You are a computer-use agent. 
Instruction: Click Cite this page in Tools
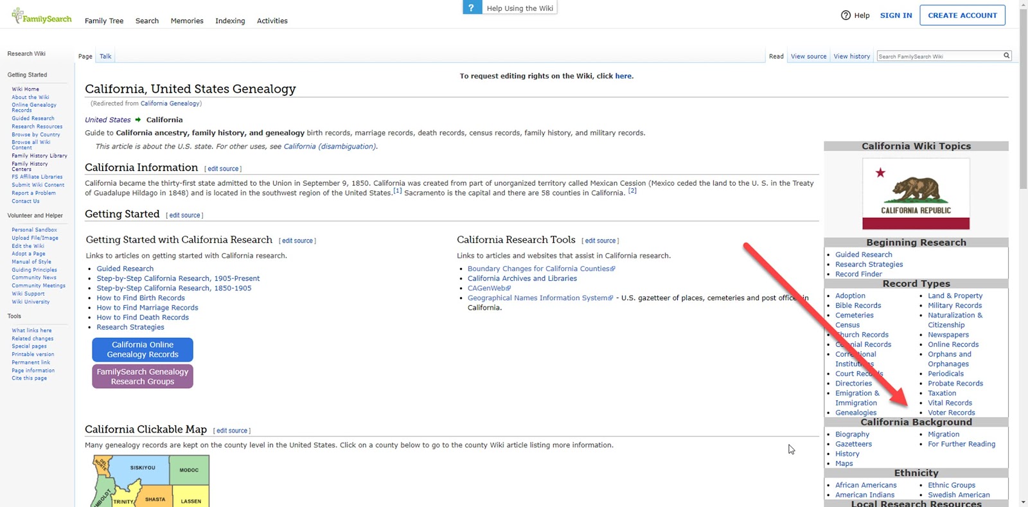[29, 378]
